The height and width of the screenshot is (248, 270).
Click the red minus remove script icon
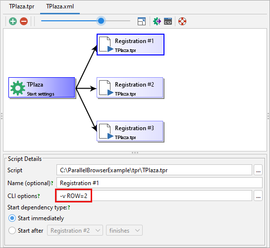24,21
